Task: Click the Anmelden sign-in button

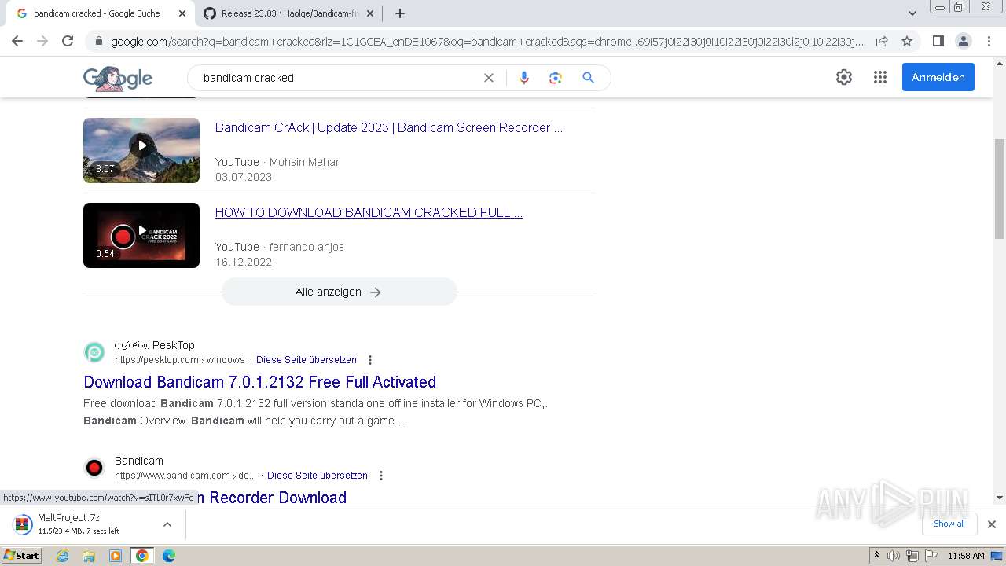Action: click(938, 77)
